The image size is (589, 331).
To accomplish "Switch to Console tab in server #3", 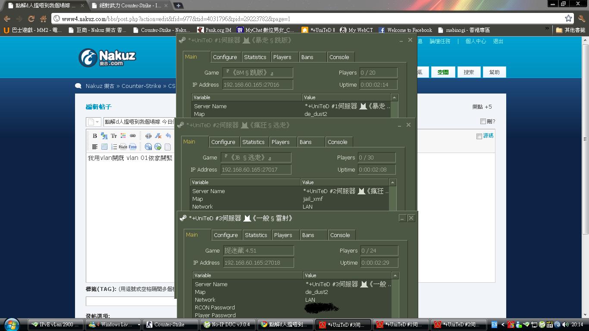I will tap(340, 235).
